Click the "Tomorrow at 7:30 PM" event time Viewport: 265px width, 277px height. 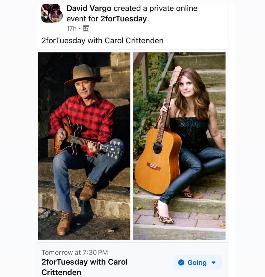coord(74,252)
